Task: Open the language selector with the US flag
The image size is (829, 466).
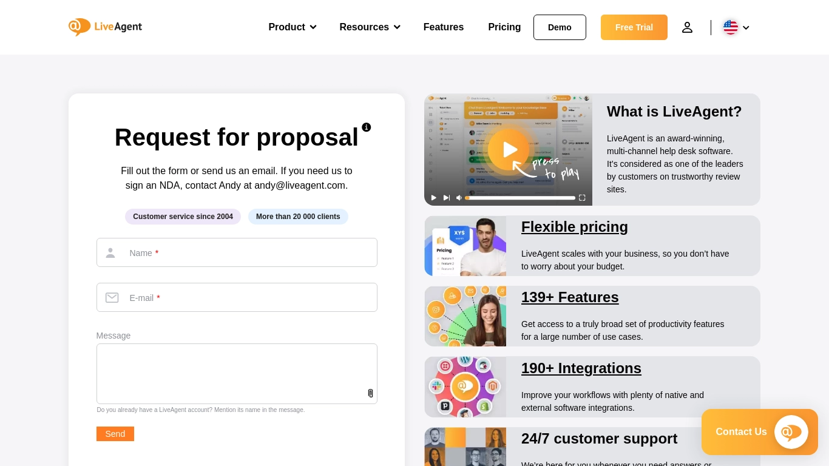Action: coord(731,27)
